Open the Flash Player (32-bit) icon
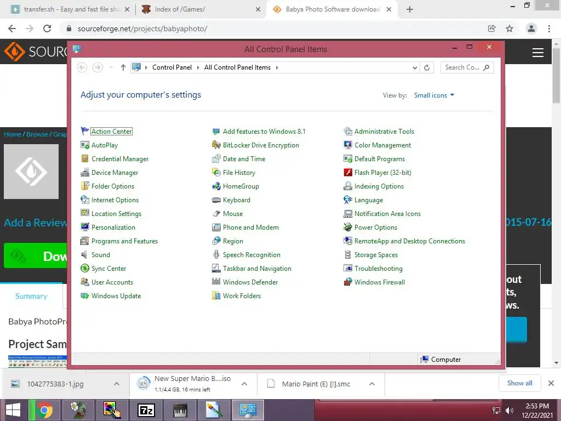Screen dimensions: 561x421 (348, 173)
